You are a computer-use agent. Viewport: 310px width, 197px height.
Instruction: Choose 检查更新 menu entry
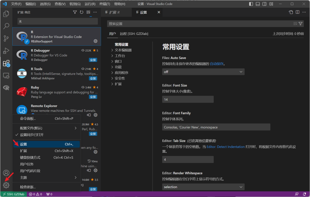coord(47,187)
